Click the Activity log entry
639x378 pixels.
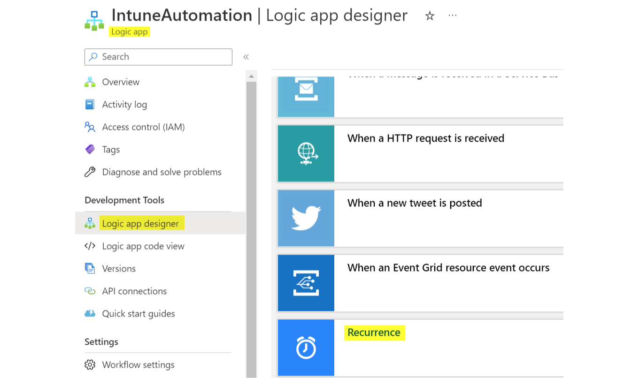pyautogui.click(x=125, y=104)
